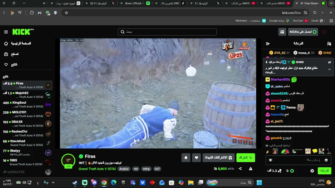
Task: Open 1SBS channel in the followed list
Action: pos(27,162)
